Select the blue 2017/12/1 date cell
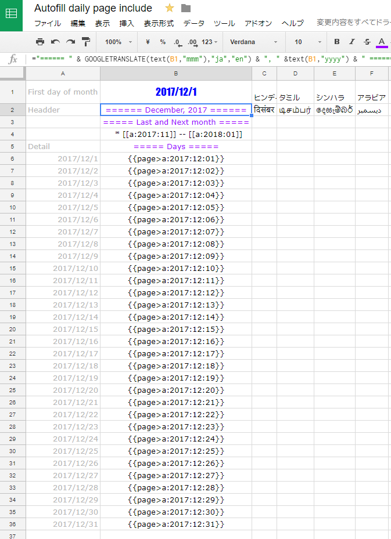The image size is (391, 539). pyautogui.click(x=176, y=92)
